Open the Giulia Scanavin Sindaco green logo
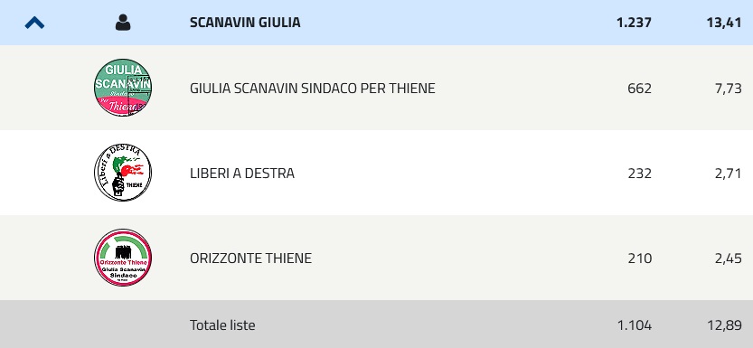753x348 pixels. 123,88
